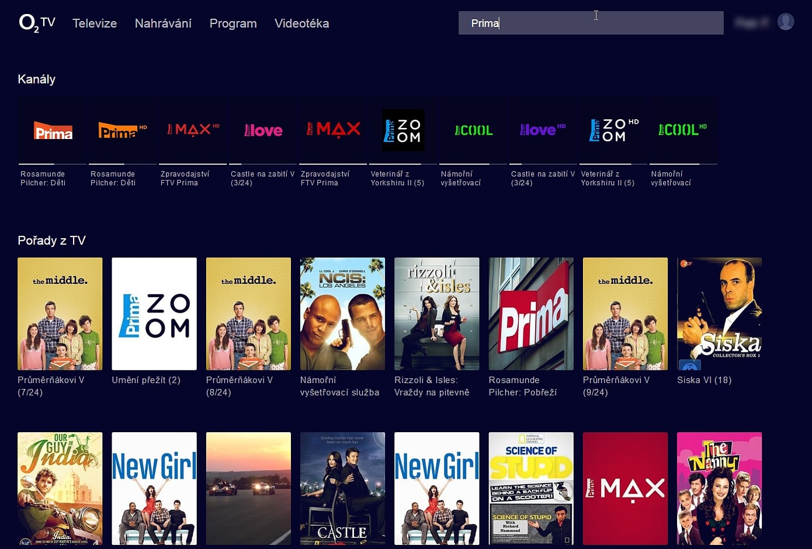Click the 'Průměrňákovi V (9/24)' title text
812x549 pixels.
(616, 386)
